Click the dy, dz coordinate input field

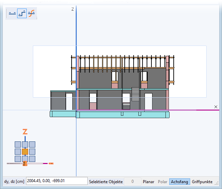click(x=57, y=181)
